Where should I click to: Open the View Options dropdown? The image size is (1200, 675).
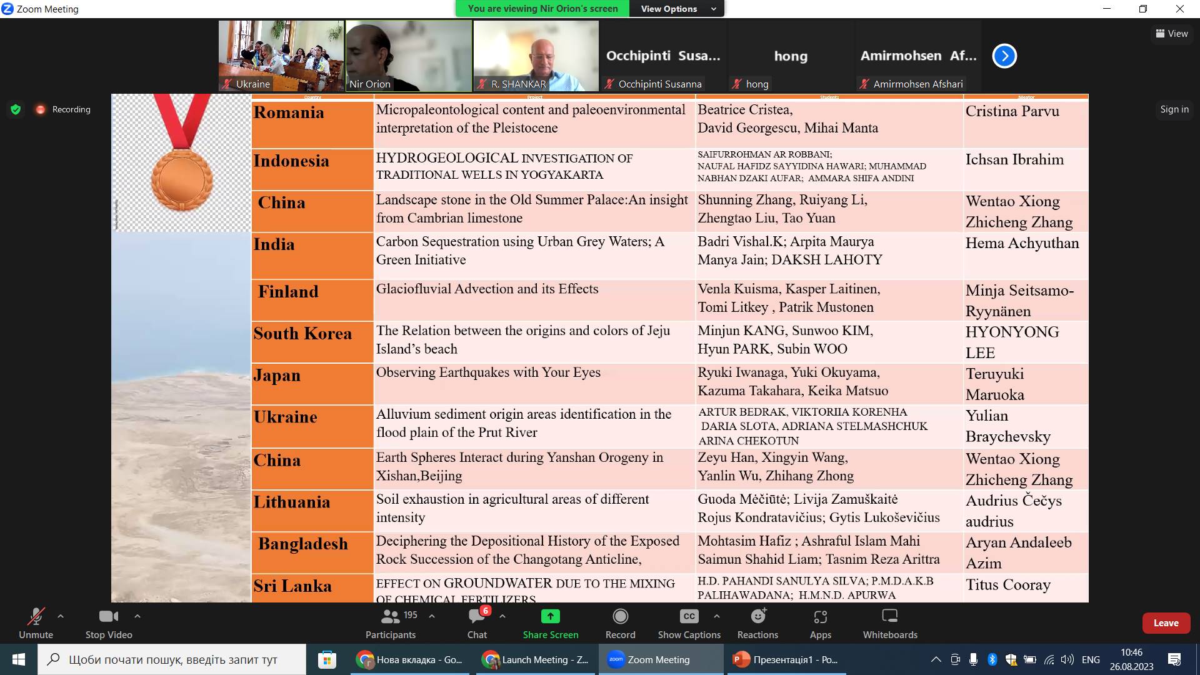coord(677,9)
